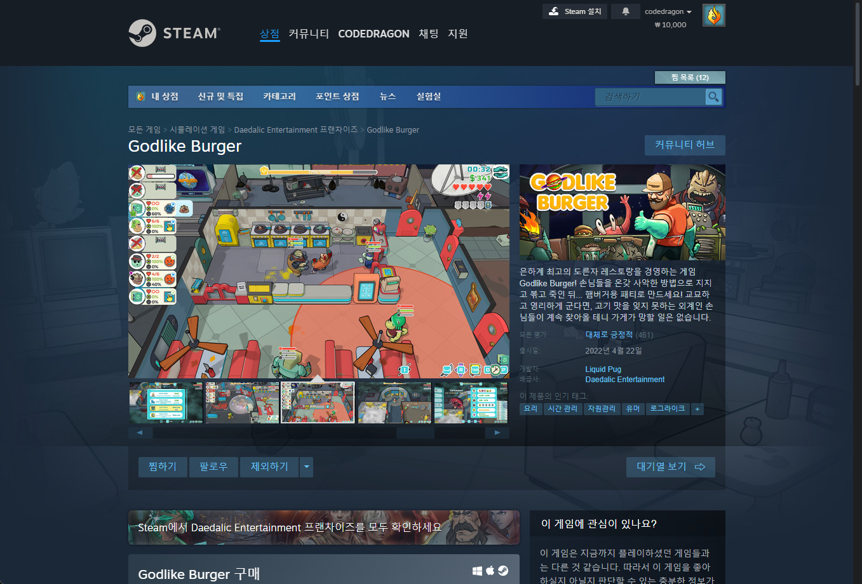862x584 pixels.
Task: Open the 채팅 menu item
Action: [x=429, y=34]
